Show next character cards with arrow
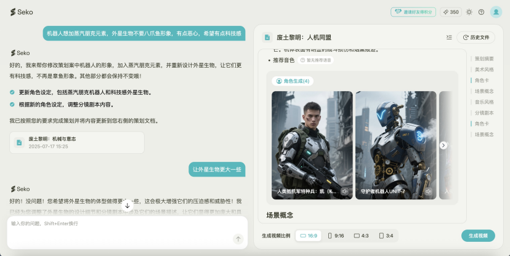The height and width of the screenshot is (256, 510). coord(443,145)
